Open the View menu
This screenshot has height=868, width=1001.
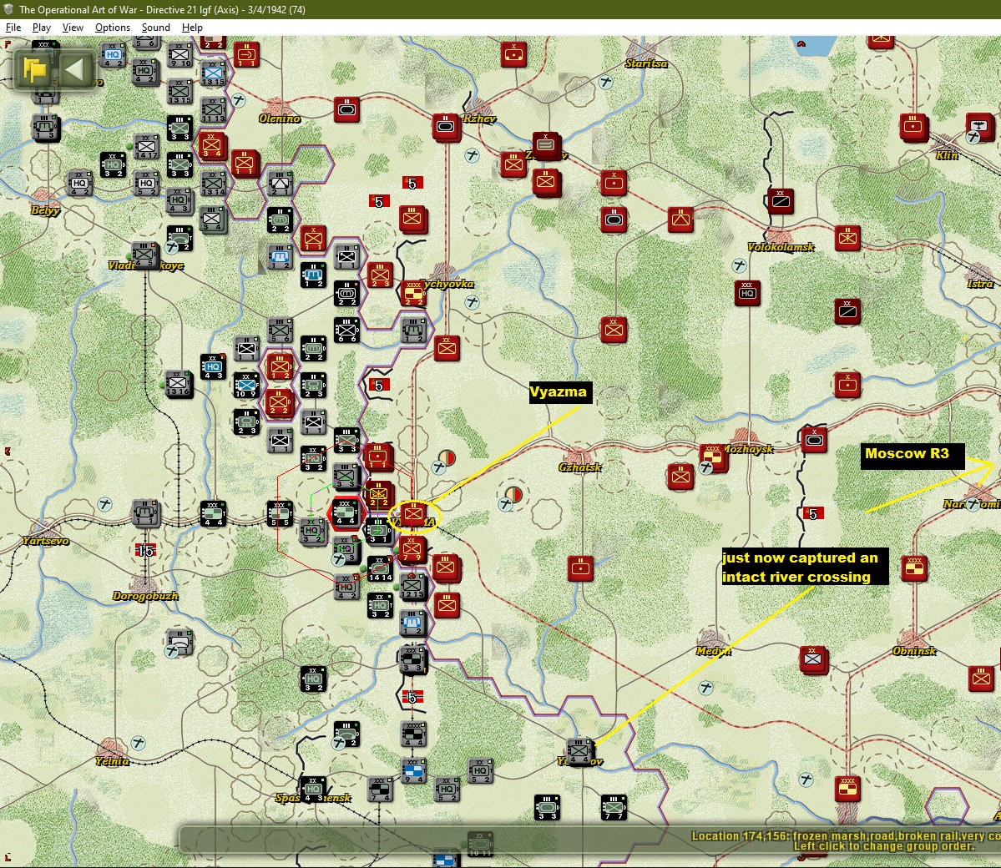coord(73,28)
